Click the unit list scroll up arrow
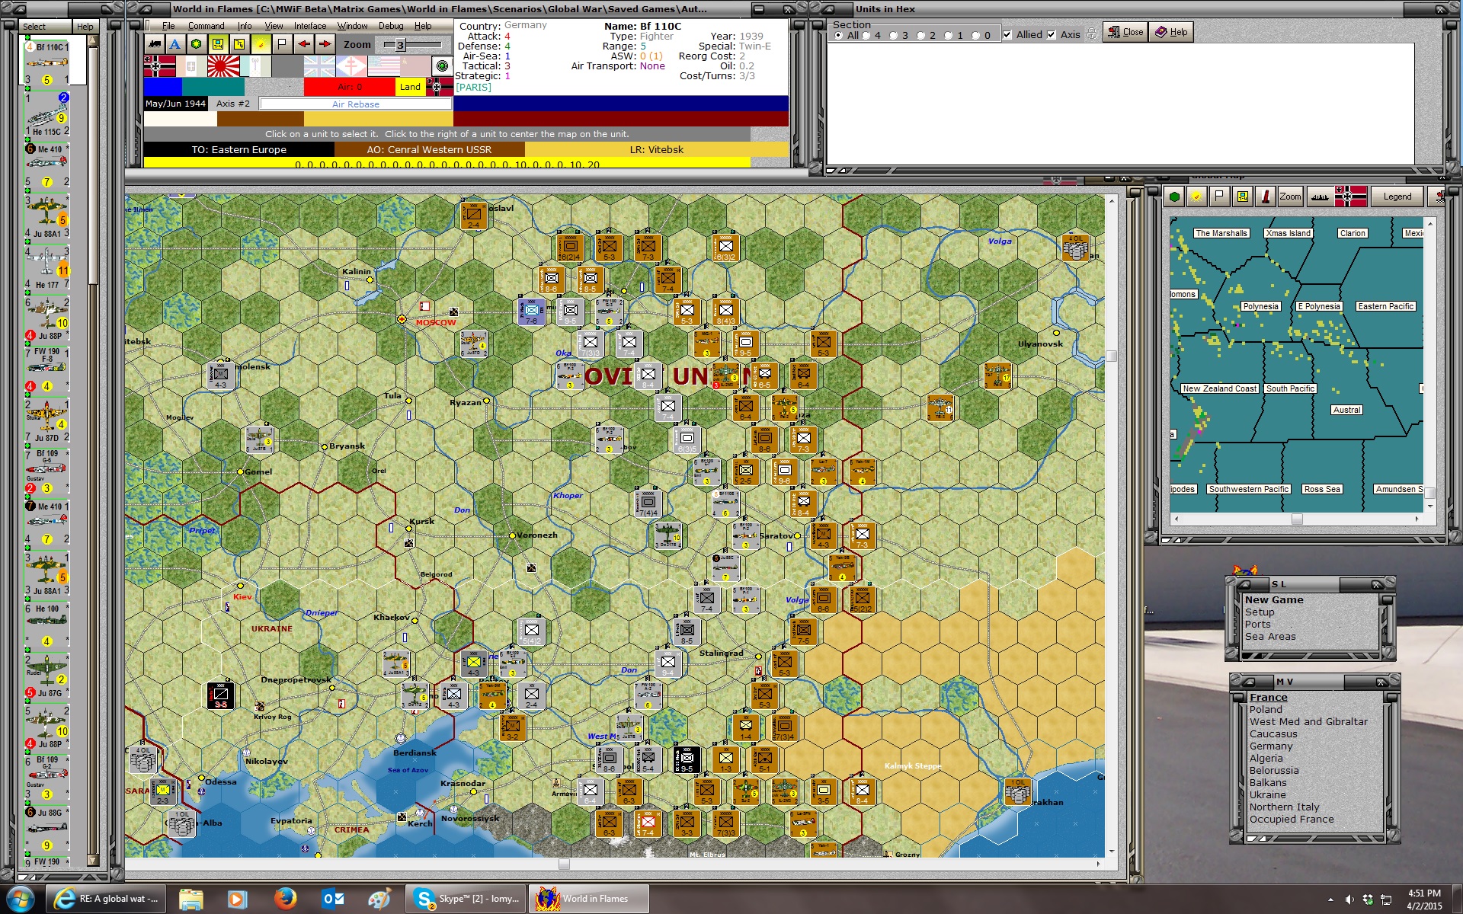 click(93, 42)
